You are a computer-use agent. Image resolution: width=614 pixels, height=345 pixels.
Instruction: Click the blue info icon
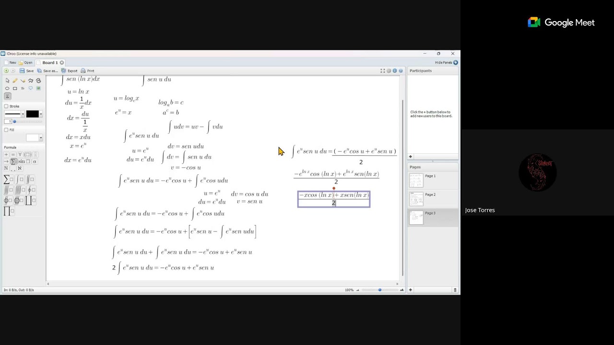[x=395, y=71]
